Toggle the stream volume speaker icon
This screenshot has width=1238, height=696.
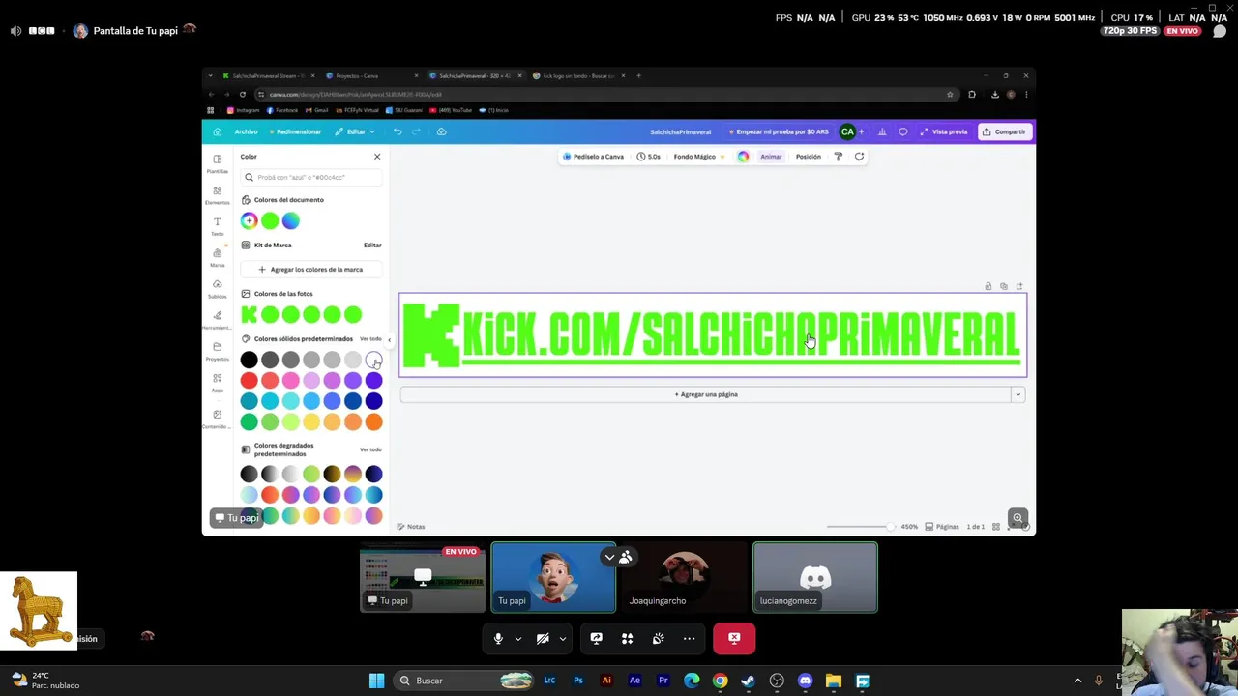[x=15, y=31]
